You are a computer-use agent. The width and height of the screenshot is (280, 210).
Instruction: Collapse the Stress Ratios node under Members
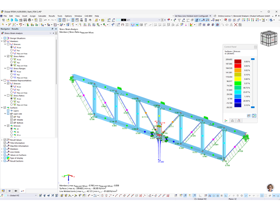click(5, 56)
